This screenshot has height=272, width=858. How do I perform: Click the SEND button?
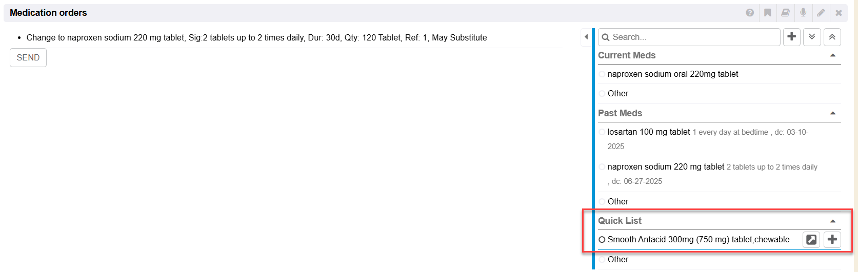[28, 58]
